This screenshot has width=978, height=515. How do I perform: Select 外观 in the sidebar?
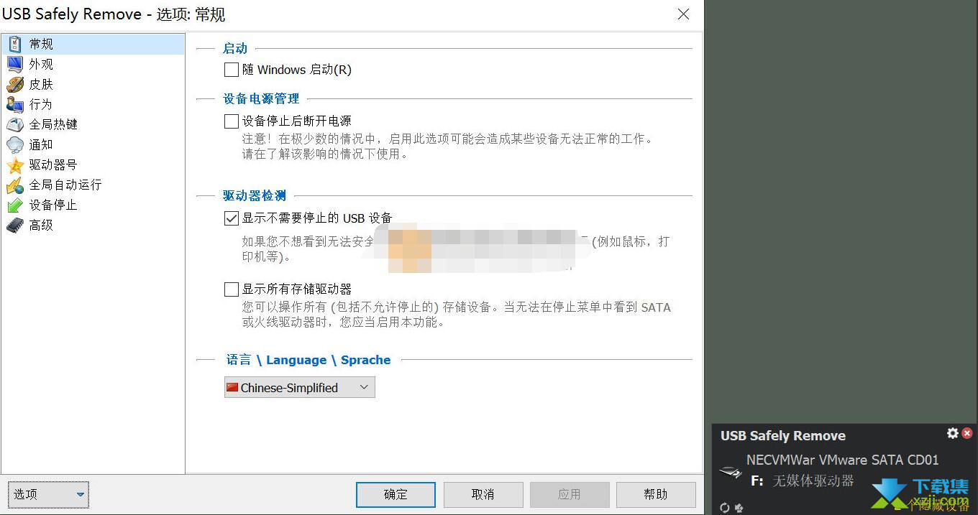[x=41, y=64]
